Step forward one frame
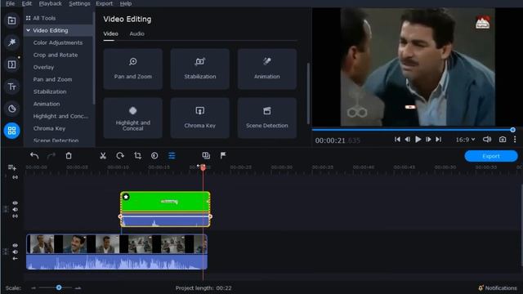523x294 pixels. 428,140
